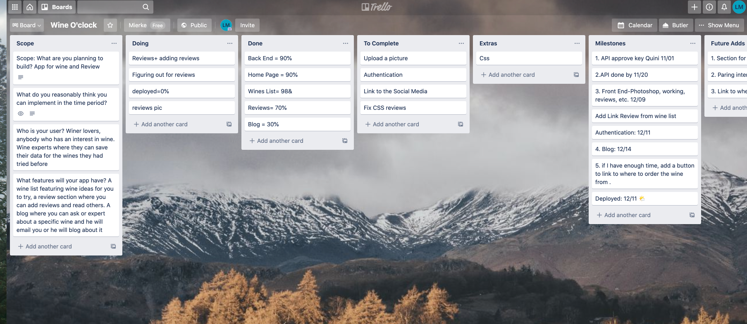Click the Invite button
This screenshot has width=747, height=324.
point(248,25)
